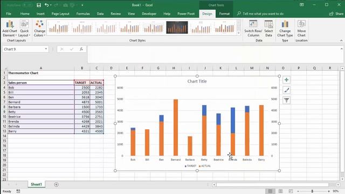
Task: Click the Insert Function fx icon
Action: coord(81,49)
